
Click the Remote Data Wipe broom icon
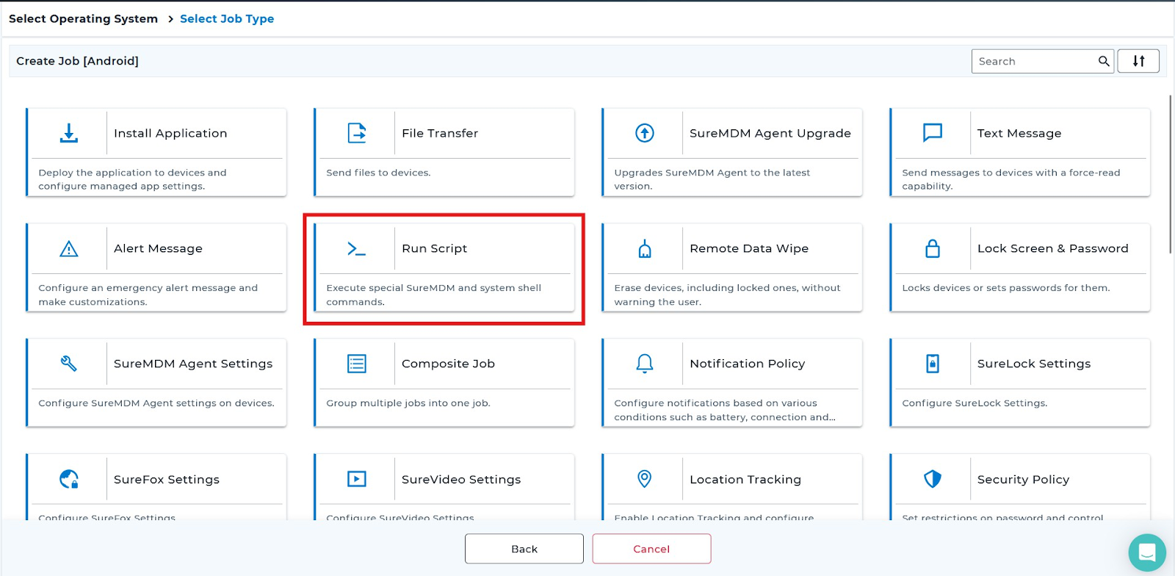(x=645, y=249)
